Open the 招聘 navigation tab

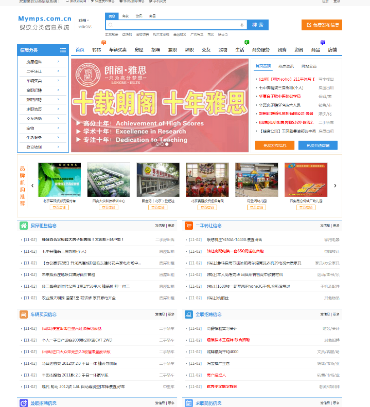[x=155, y=50]
